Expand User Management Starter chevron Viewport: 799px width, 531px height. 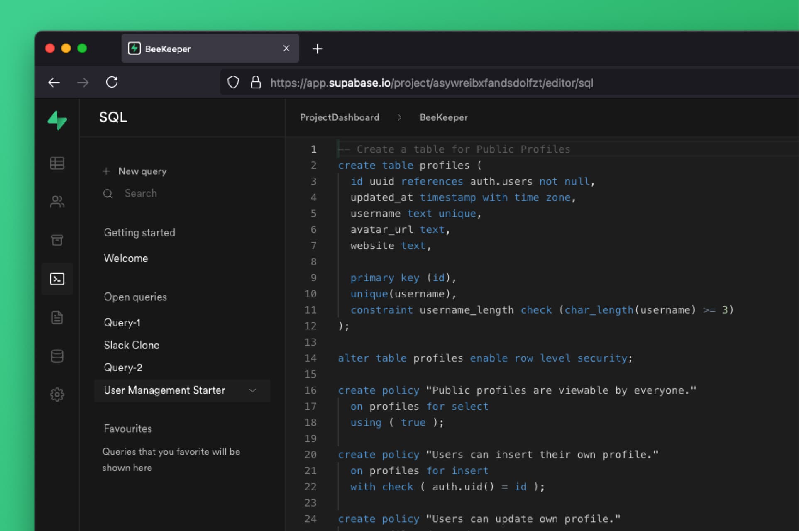pos(252,390)
